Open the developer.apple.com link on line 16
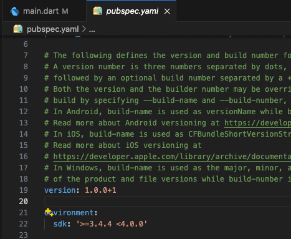The height and width of the screenshot is (239, 291). click(172, 157)
